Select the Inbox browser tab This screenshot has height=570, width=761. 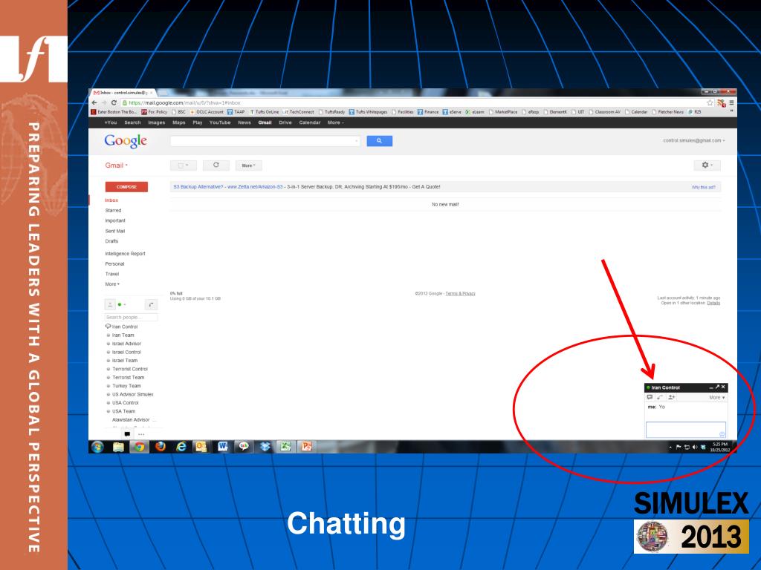pos(124,92)
